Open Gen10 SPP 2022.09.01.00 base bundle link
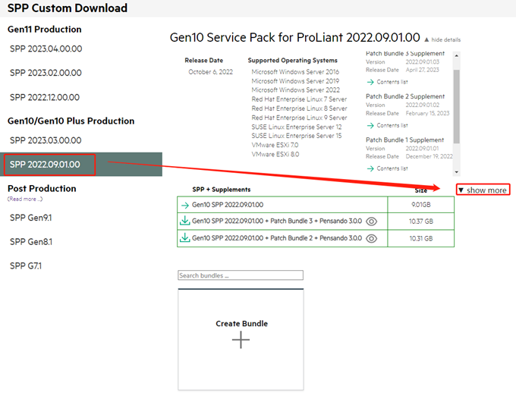This screenshot has width=516, height=399. (228, 205)
